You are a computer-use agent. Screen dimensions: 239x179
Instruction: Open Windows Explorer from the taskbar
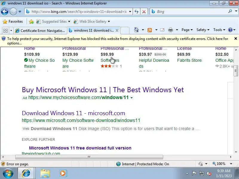tap(45, 173)
